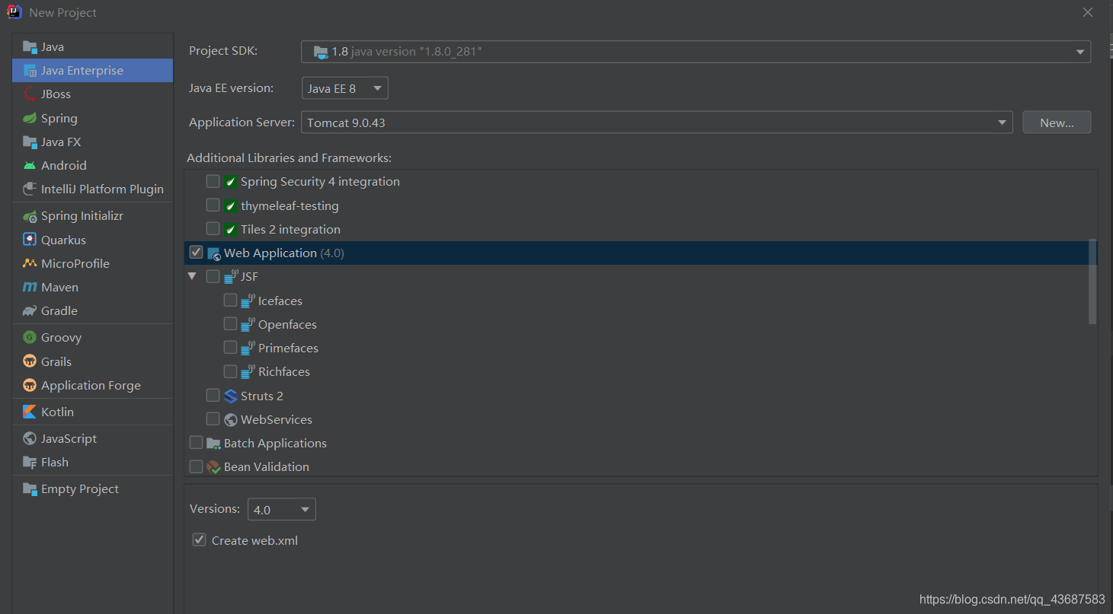The height and width of the screenshot is (614, 1113).
Task: Click the Struts 2 icon
Action: [x=231, y=396]
